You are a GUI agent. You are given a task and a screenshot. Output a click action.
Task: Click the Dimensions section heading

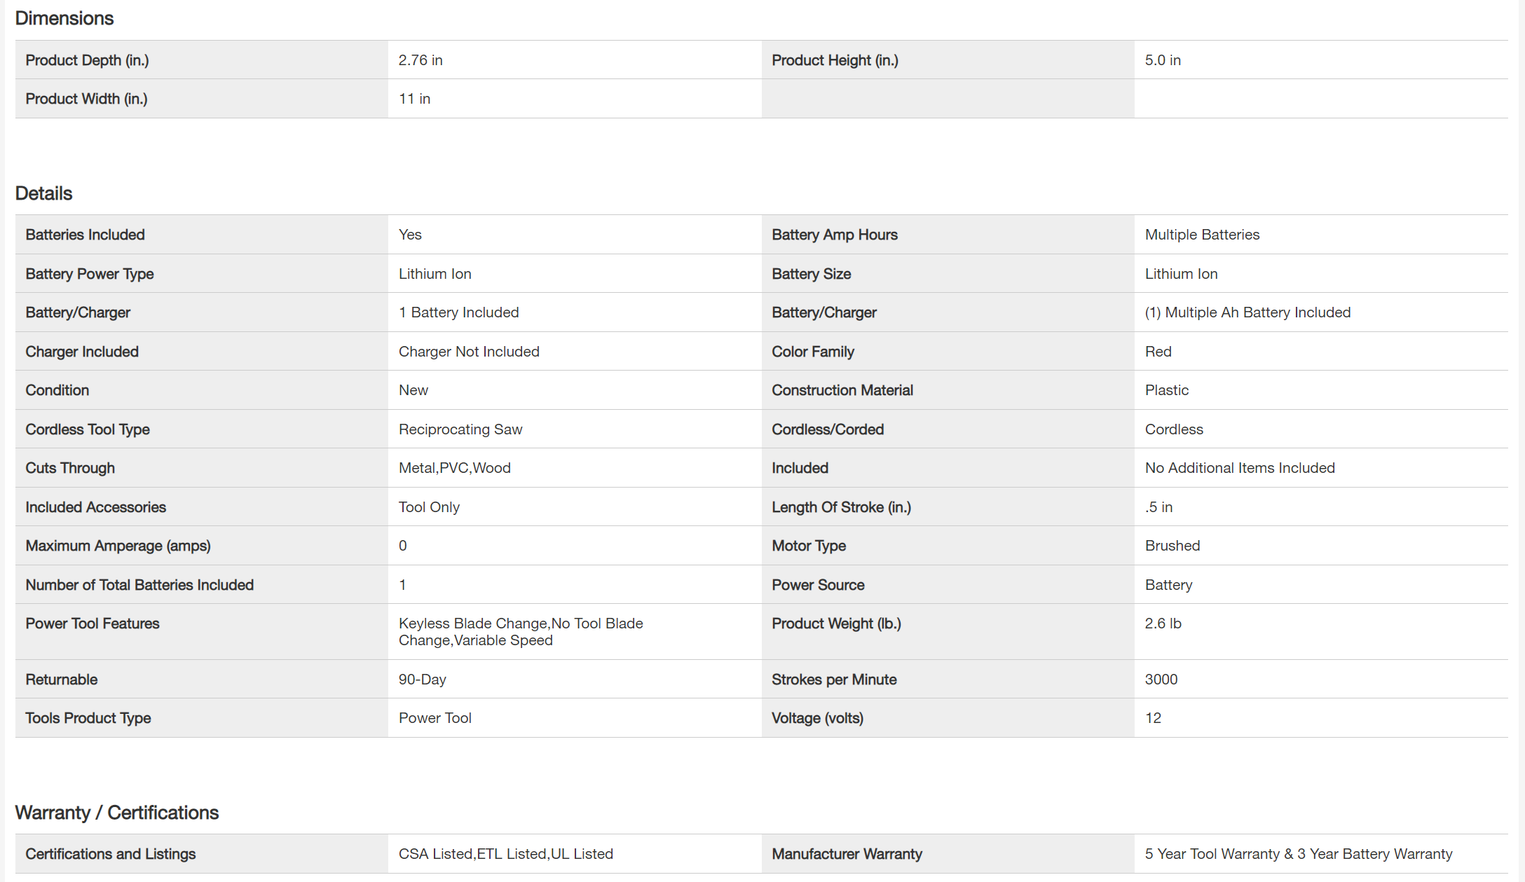click(64, 18)
